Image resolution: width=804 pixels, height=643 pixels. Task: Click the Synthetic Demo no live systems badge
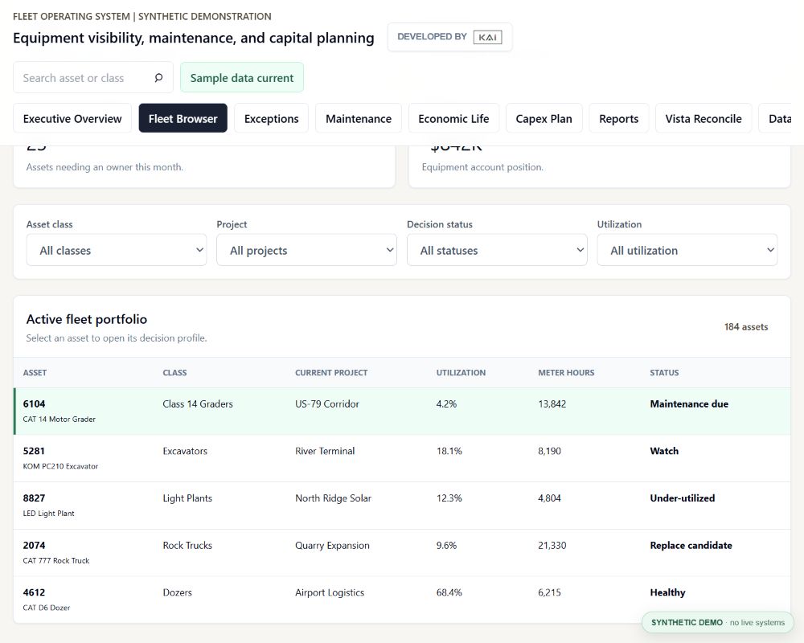click(718, 622)
